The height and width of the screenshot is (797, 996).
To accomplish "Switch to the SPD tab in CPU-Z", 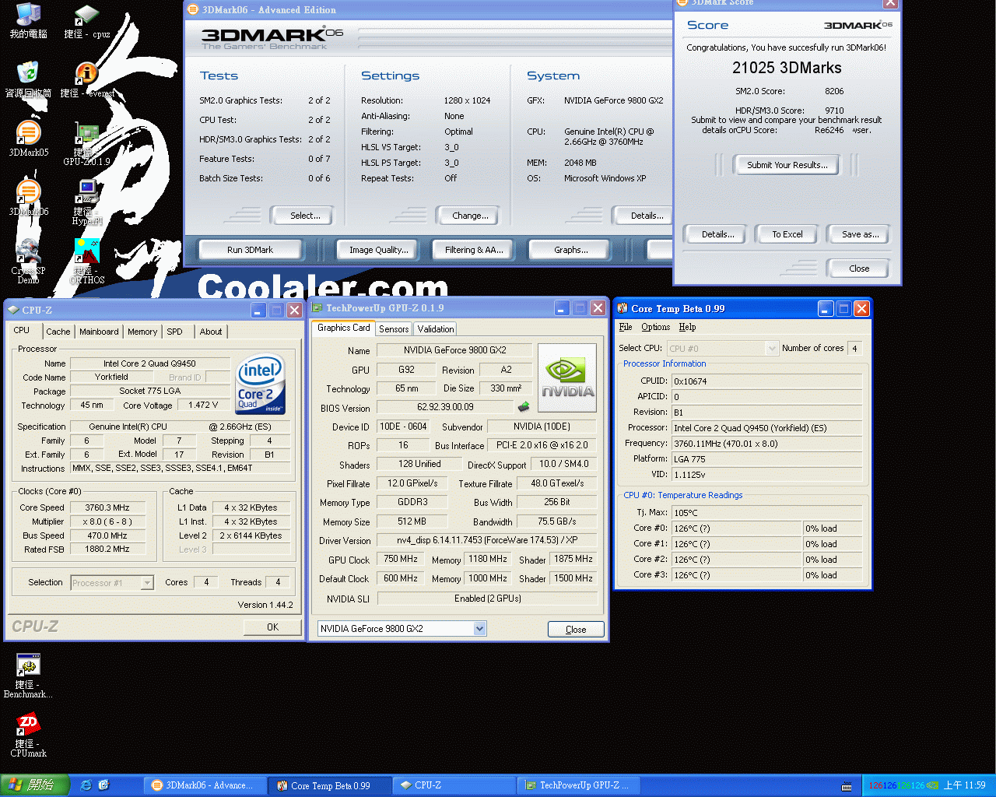I will point(175,332).
